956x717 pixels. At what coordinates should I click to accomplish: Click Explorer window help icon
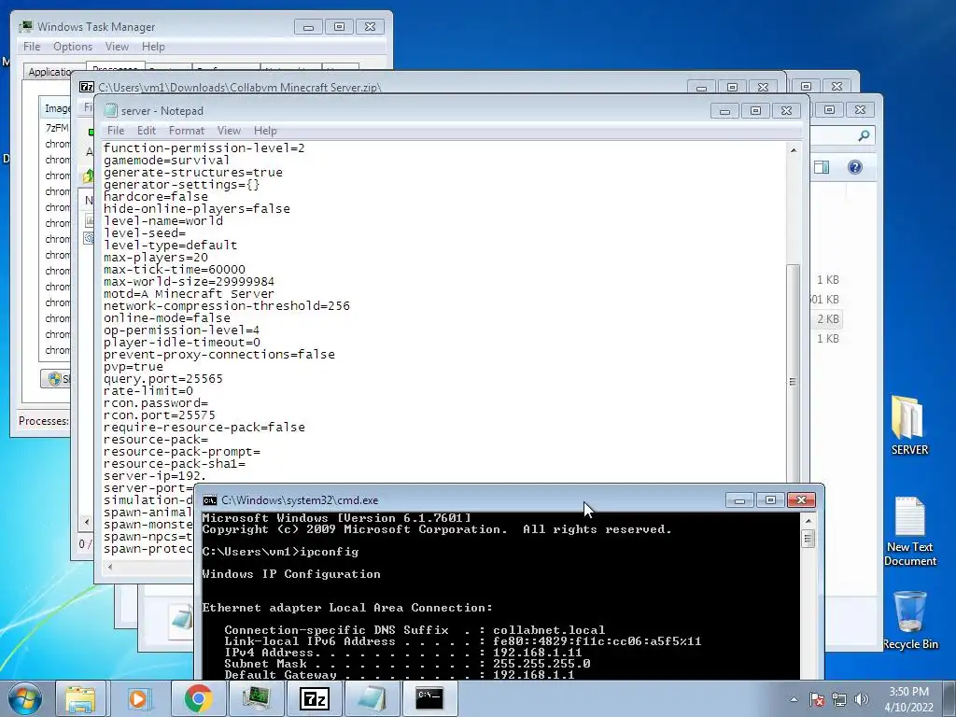pyautogui.click(x=855, y=167)
